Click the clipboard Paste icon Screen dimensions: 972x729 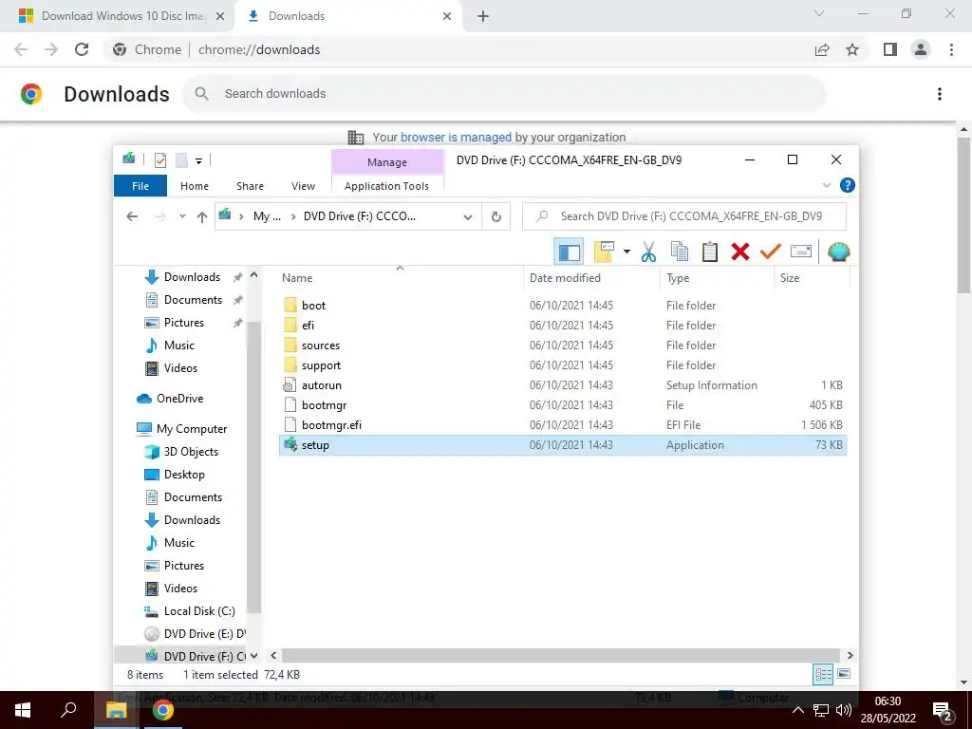[x=710, y=252]
